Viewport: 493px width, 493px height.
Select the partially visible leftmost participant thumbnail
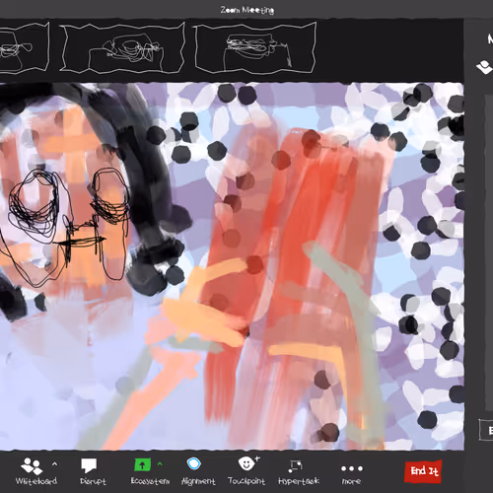pyautogui.click(x=24, y=47)
